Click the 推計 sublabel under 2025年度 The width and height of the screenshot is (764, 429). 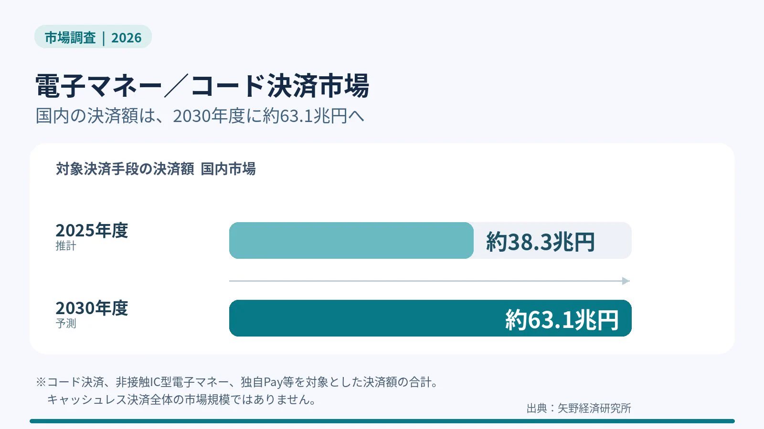tap(66, 246)
